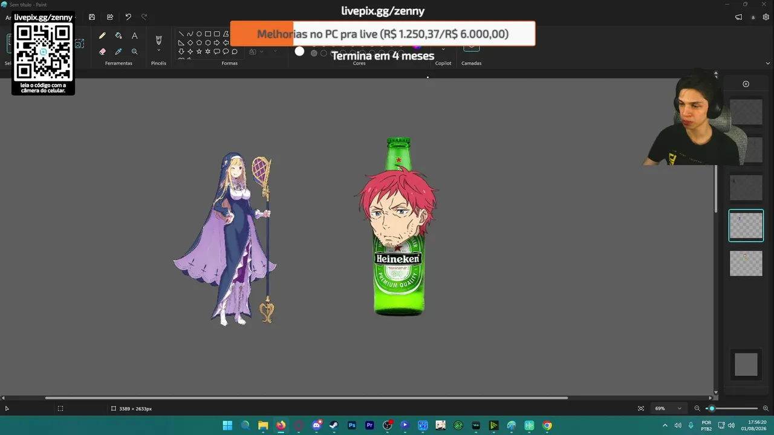Click the vertical canvas scrollbar
Screen dimensions: 774x435
click(x=716, y=188)
